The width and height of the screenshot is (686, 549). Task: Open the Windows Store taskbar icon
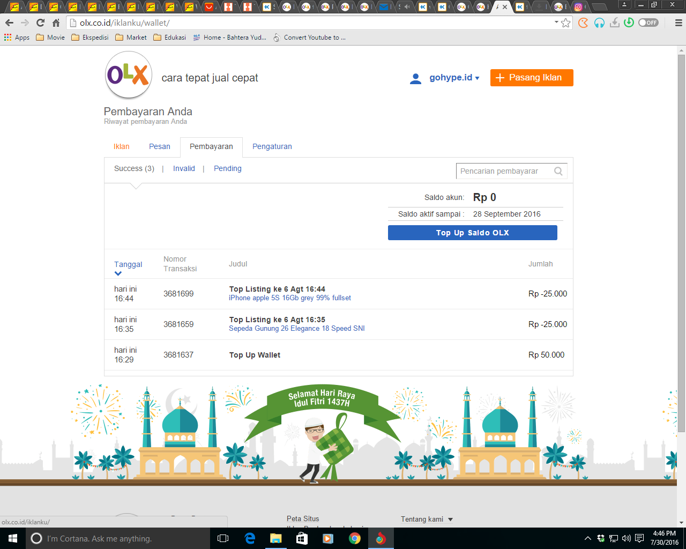(302, 538)
